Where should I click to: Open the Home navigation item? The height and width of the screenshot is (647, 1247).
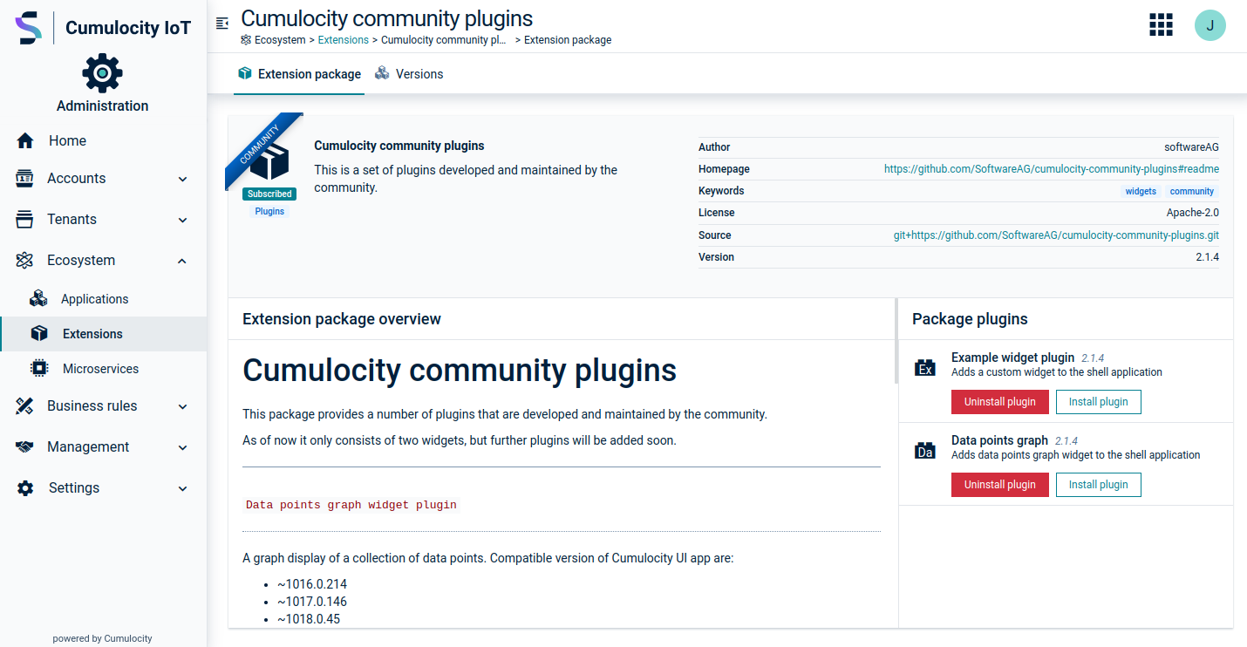(103, 140)
